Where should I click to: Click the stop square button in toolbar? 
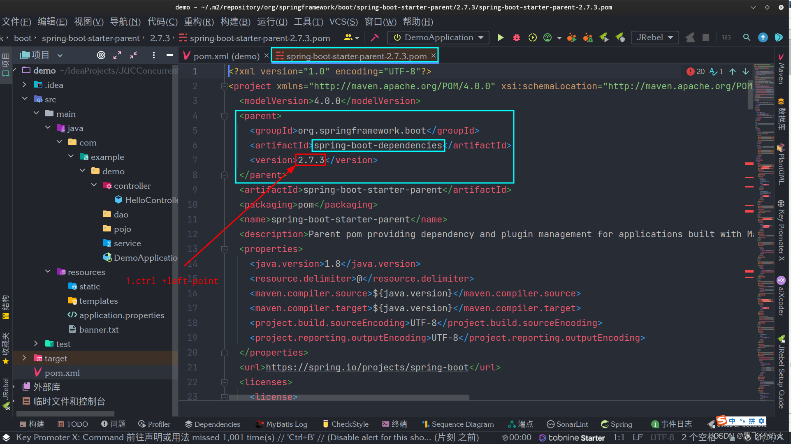coord(706,38)
